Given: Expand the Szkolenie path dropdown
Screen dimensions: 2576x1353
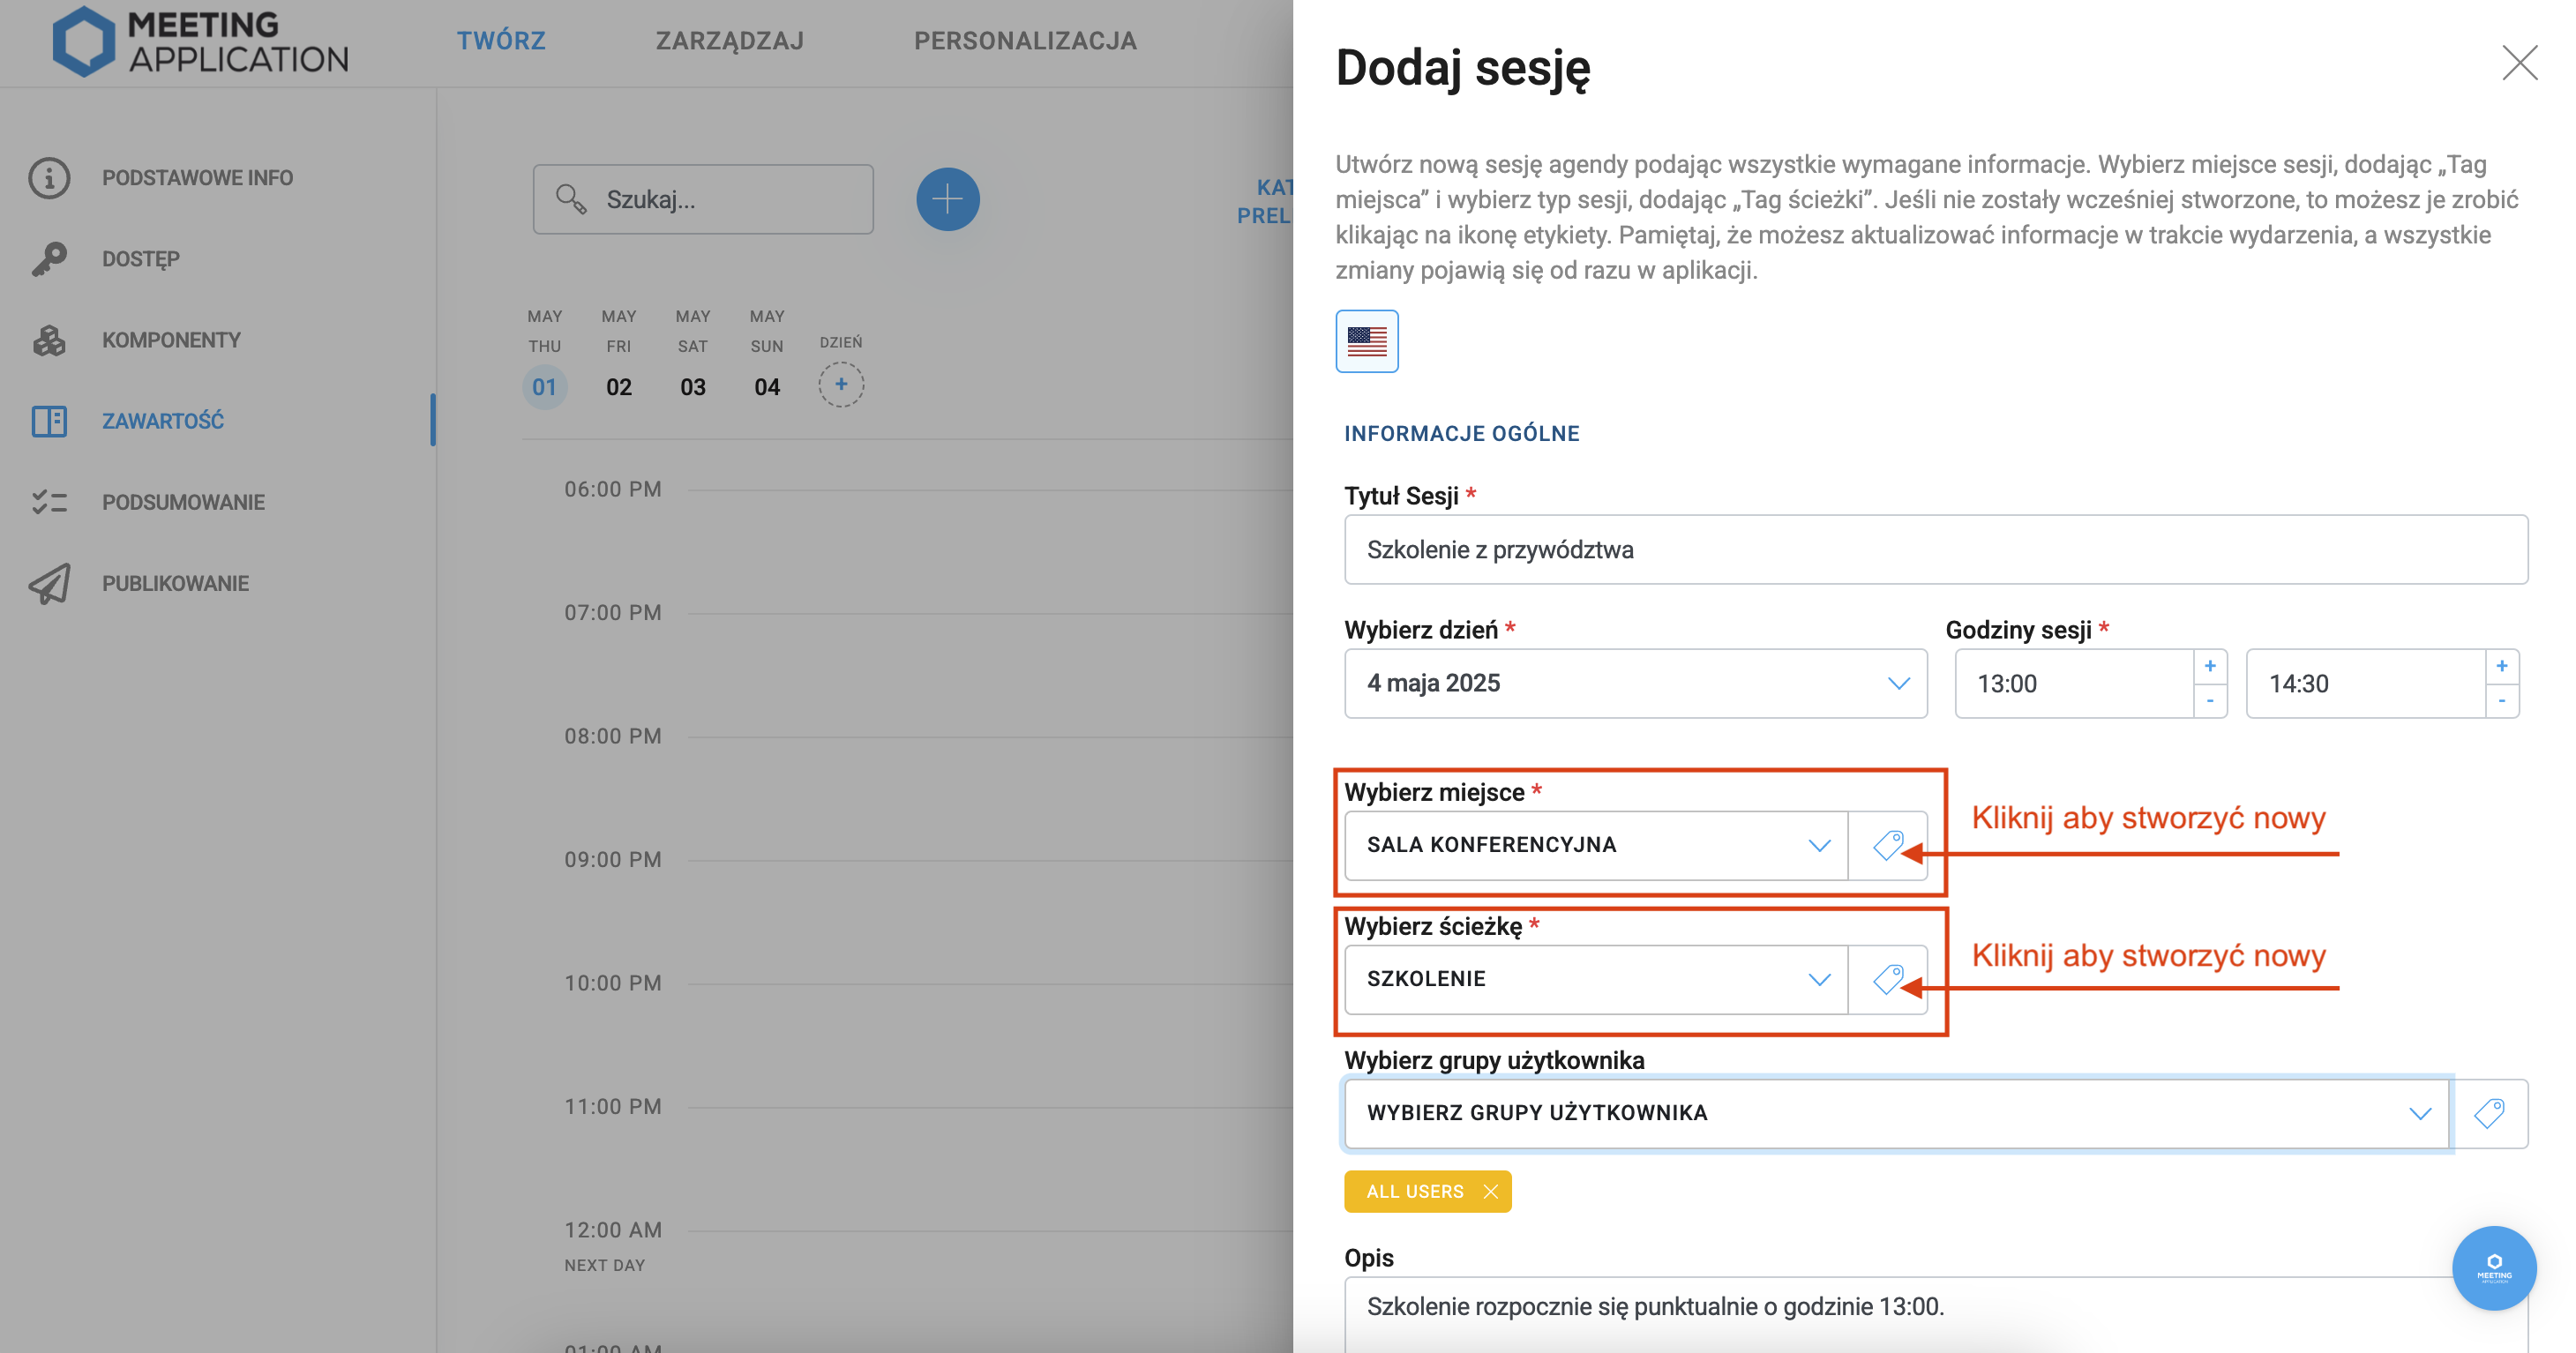Looking at the screenshot, I should 1596,979.
